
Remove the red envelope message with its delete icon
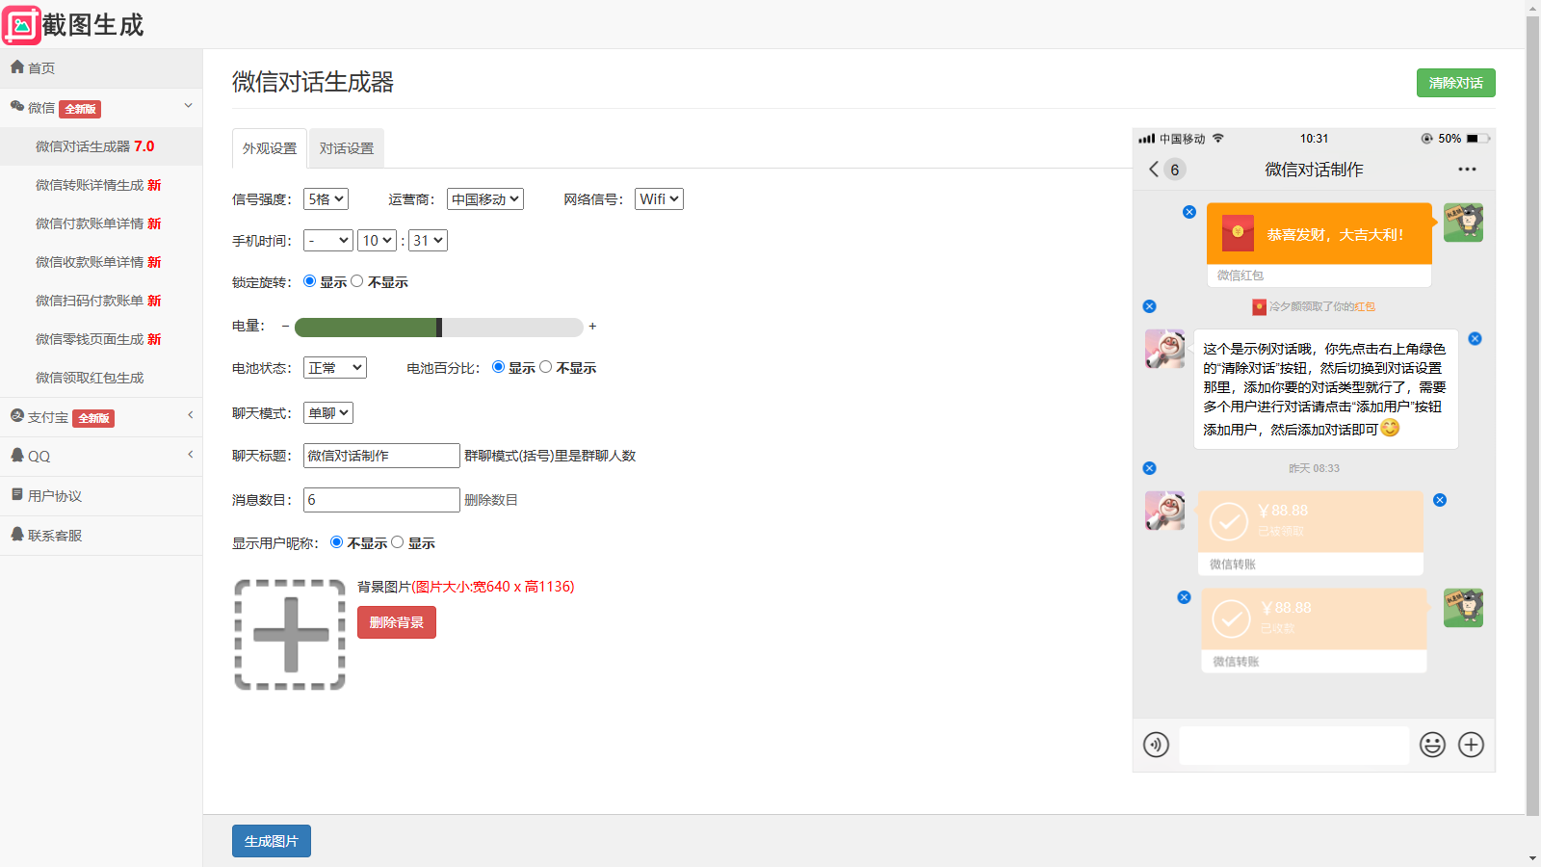pyautogui.click(x=1189, y=212)
